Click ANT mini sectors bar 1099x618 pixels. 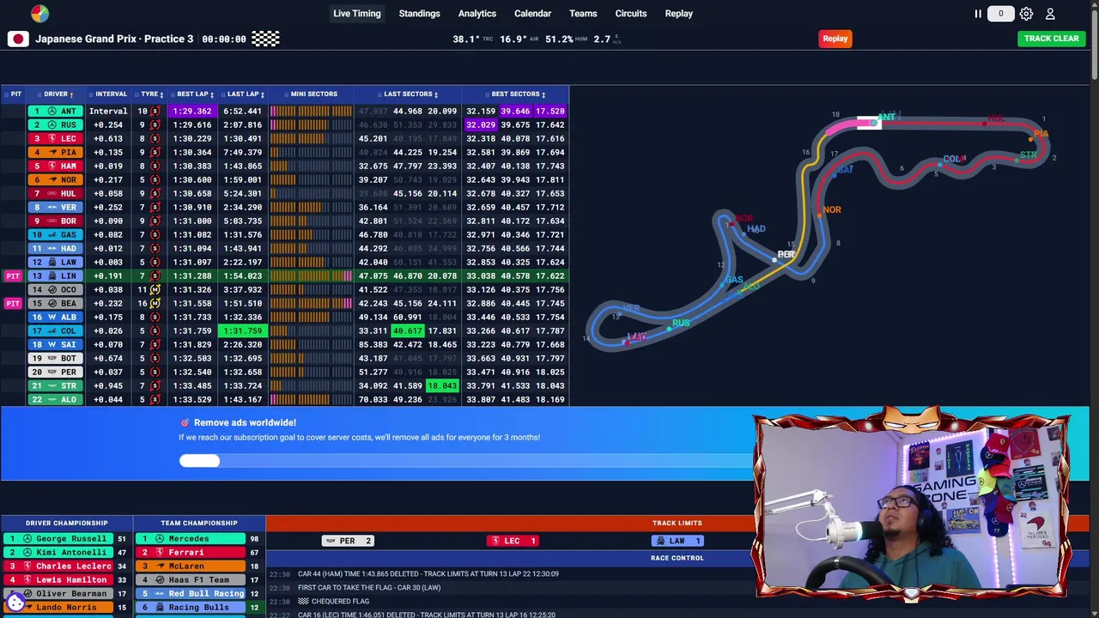[311, 111]
